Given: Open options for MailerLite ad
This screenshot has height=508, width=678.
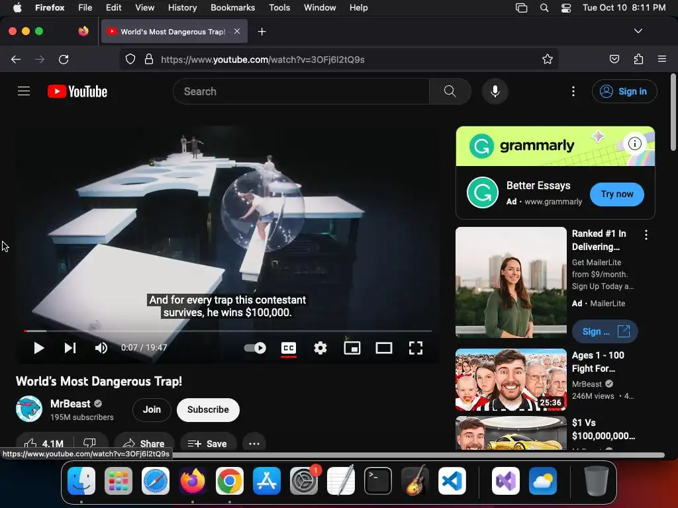Looking at the screenshot, I should (646, 235).
